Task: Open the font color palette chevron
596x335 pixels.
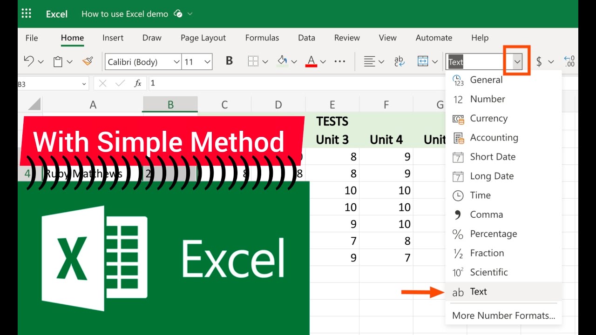Action: coord(323,61)
